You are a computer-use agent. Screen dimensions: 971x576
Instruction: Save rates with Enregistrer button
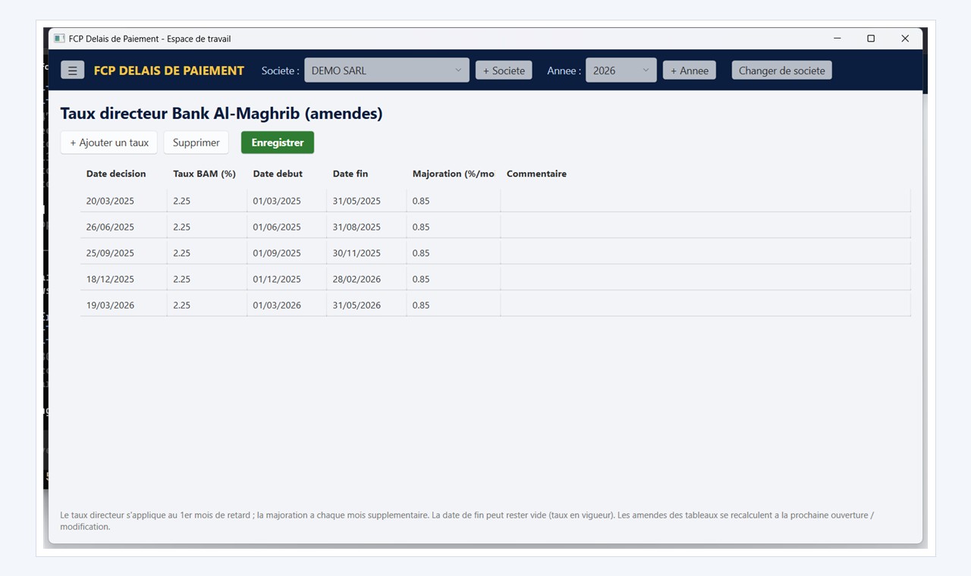click(x=278, y=142)
